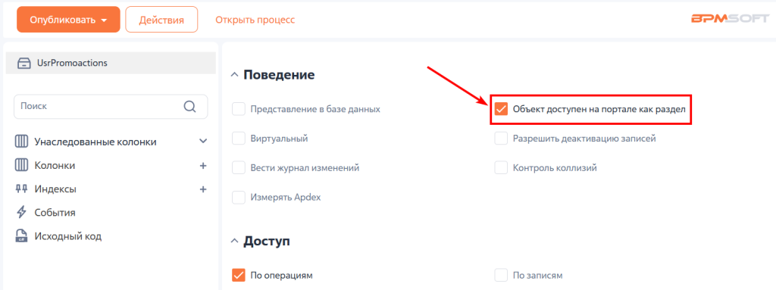The width and height of the screenshot is (776, 290).
Task: Click the Индексы icon
Action: click(21, 189)
